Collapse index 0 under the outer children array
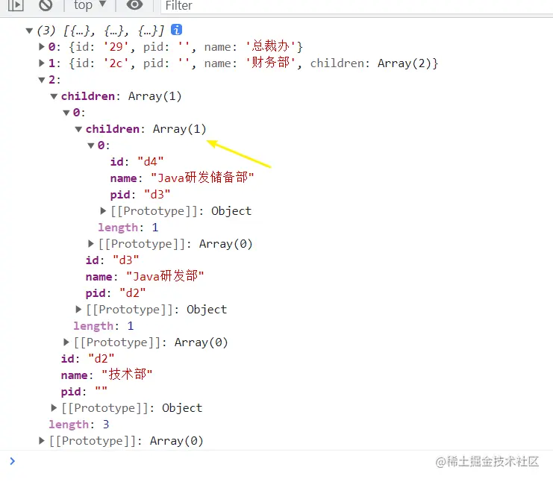The image size is (553, 482). point(66,113)
